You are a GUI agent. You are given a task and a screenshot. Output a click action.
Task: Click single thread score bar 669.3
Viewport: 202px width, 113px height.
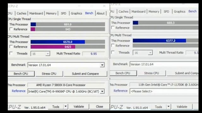165,23
